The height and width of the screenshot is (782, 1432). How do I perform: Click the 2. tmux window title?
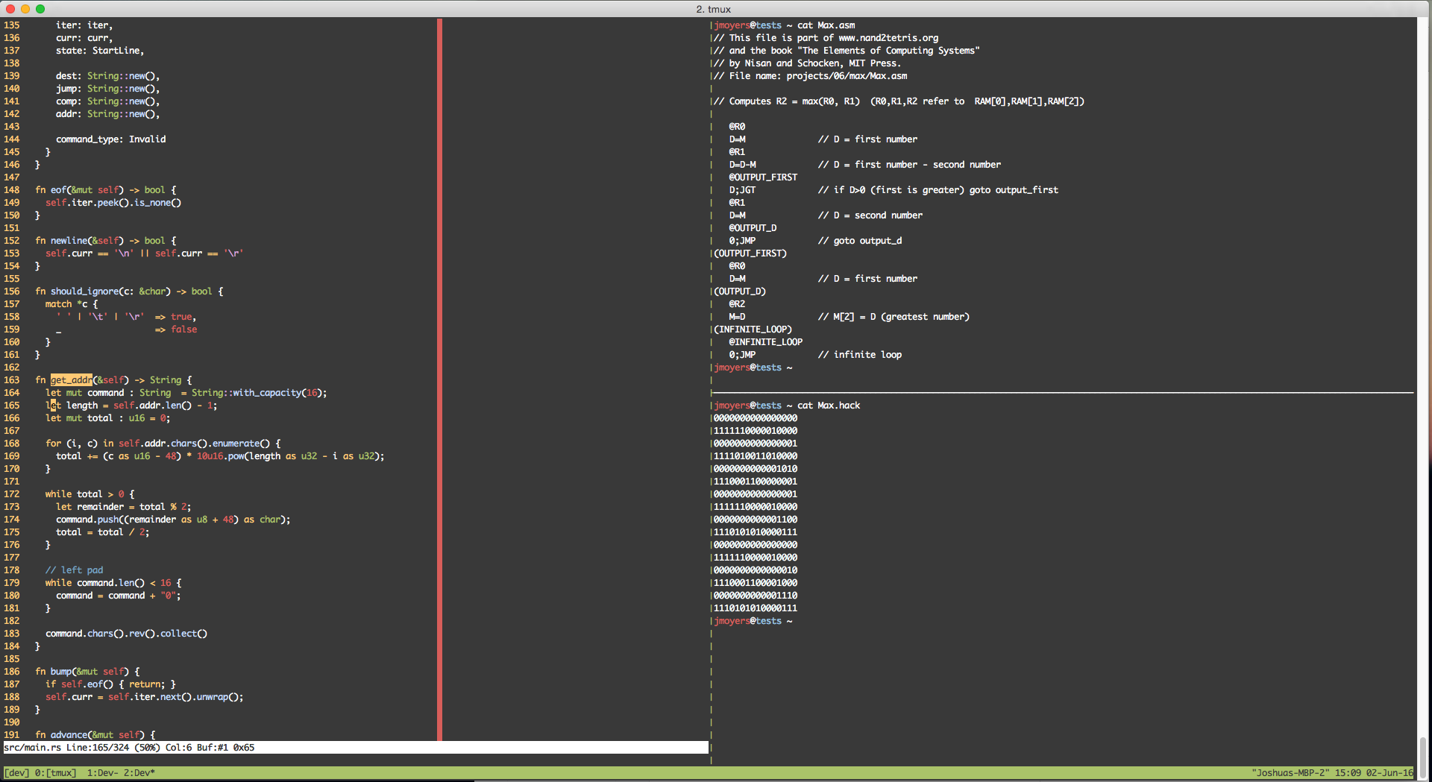(x=714, y=9)
